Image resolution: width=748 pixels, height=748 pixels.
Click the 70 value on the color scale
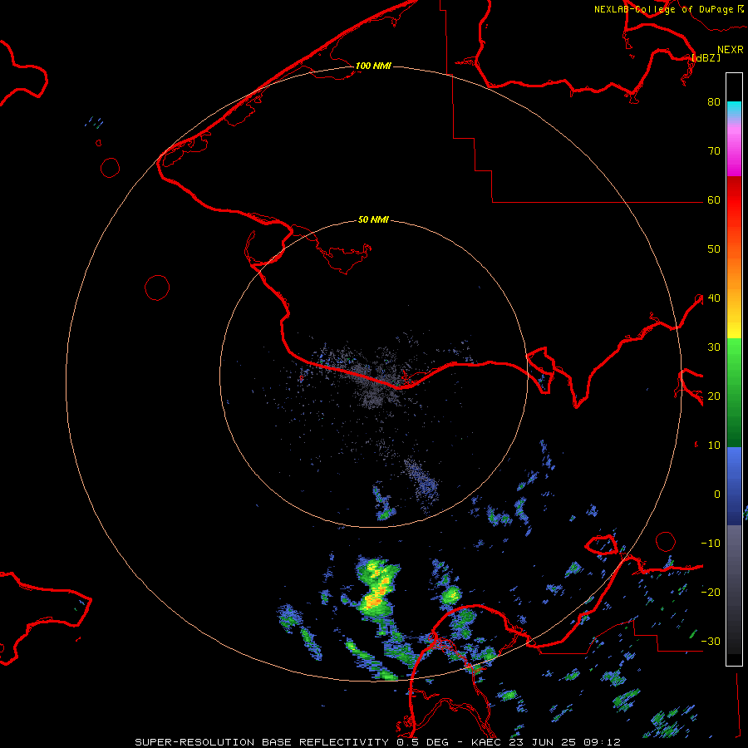tap(714, 150)
